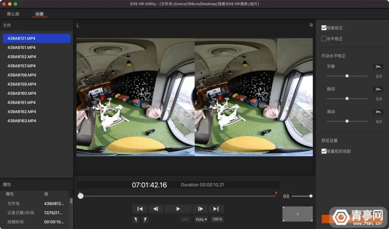Click the Duration 00:00:10.21 text
Screen dimensions: 389x229
pyautogui.click(x=202, y=185)
